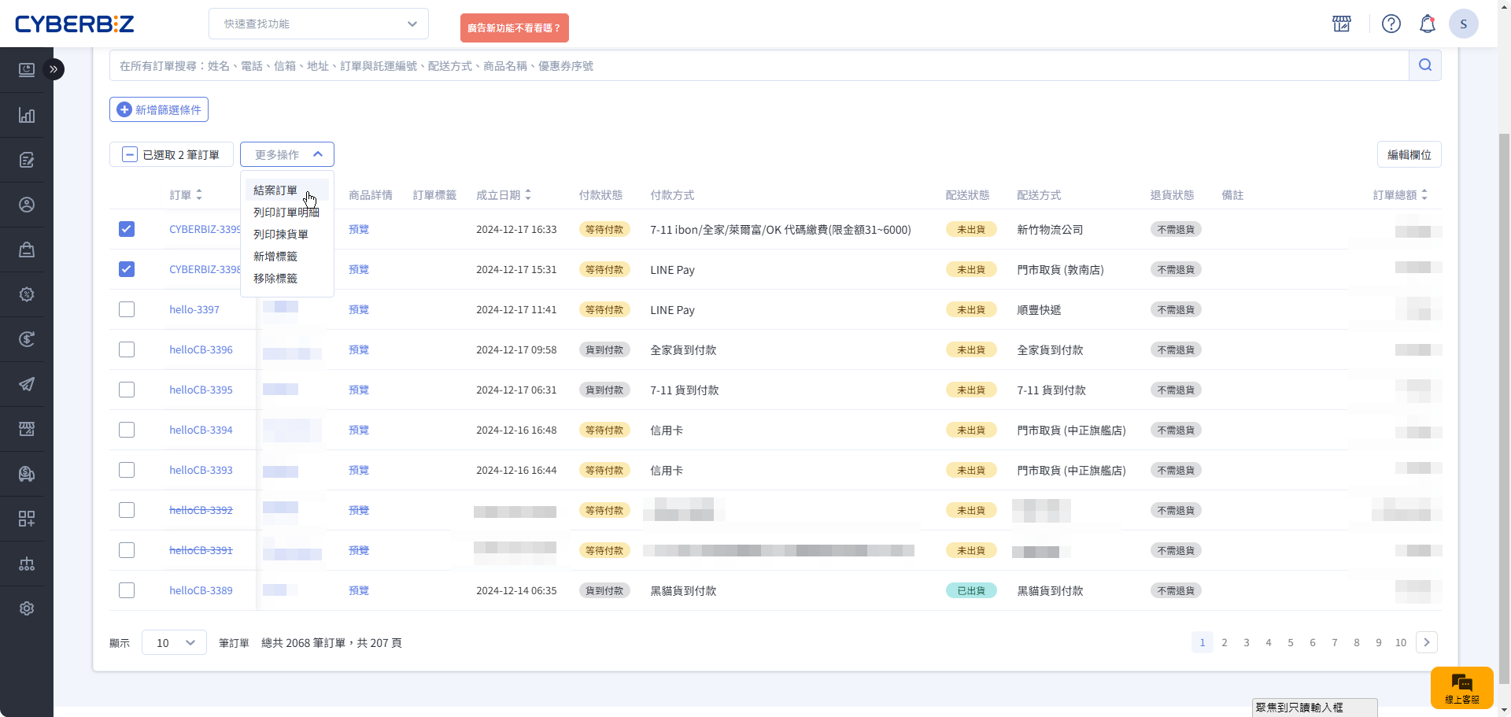Open the analytics bar chart sidebar icon
Viewport: 1511px width, 717px height.
pyautogui.click(x=27, y=116)
